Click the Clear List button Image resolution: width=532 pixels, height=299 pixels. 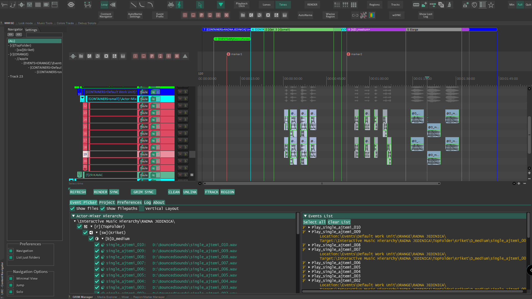point(339,222)
